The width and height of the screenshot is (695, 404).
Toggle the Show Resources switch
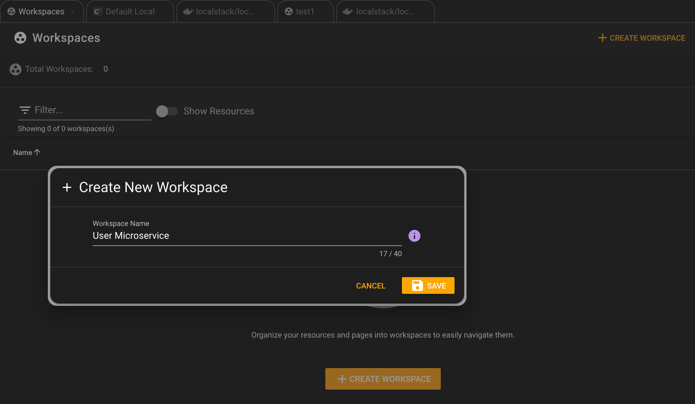167,111
